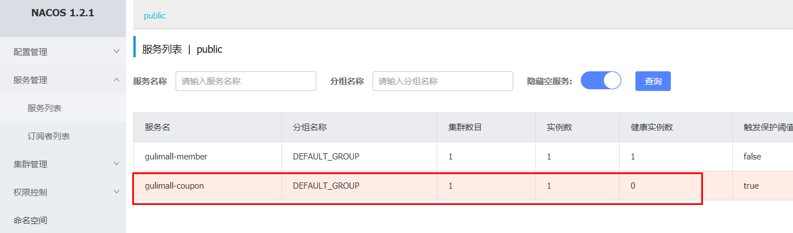793x233 pixels.
Task: Expand the 集群管理 menu chevron
Action: (x=117, y=164)
